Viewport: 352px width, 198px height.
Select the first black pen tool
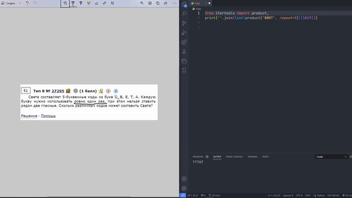point(73,3)
